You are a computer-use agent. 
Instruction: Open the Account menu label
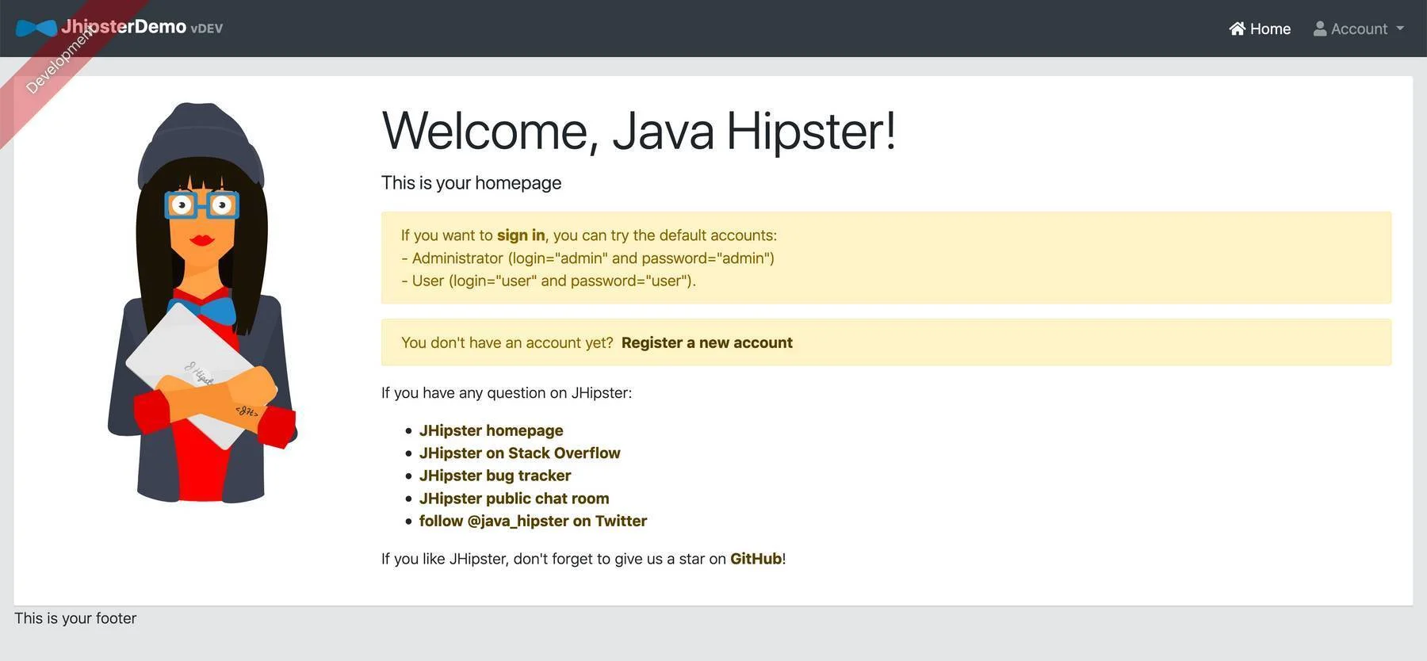[1359, 29]
